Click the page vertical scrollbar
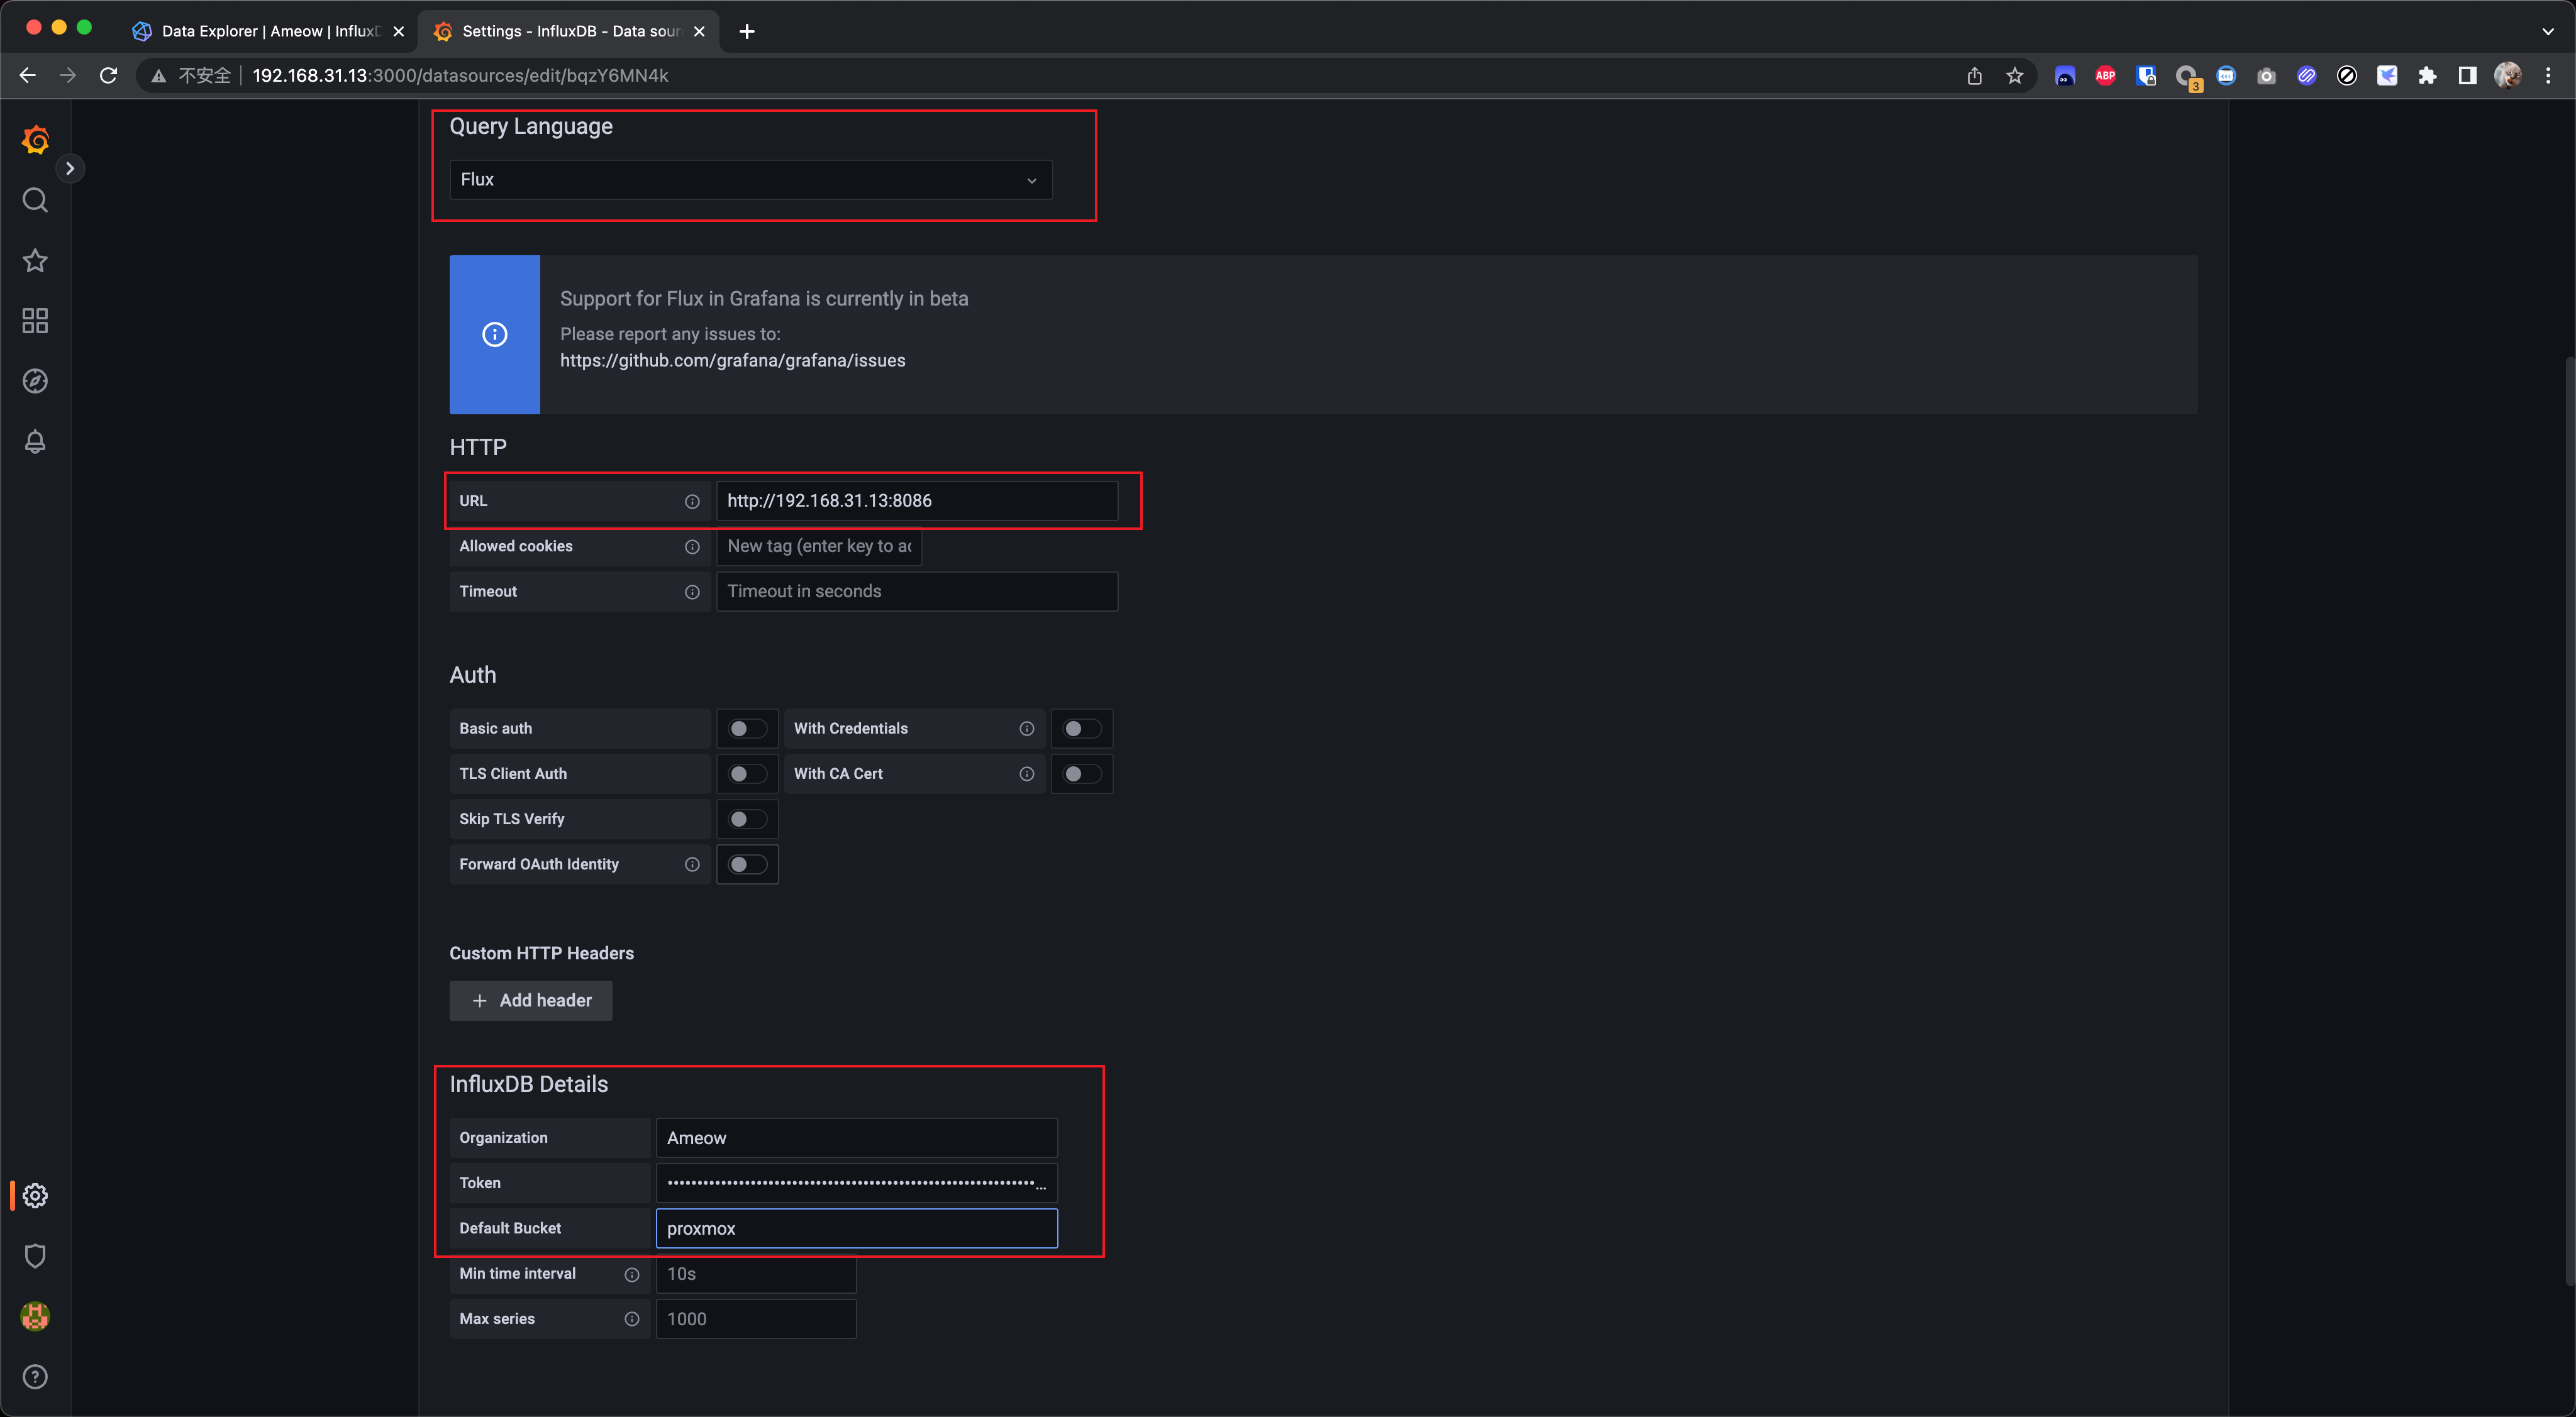Screen dimensions: 2576x1417 click(2568, 819)
